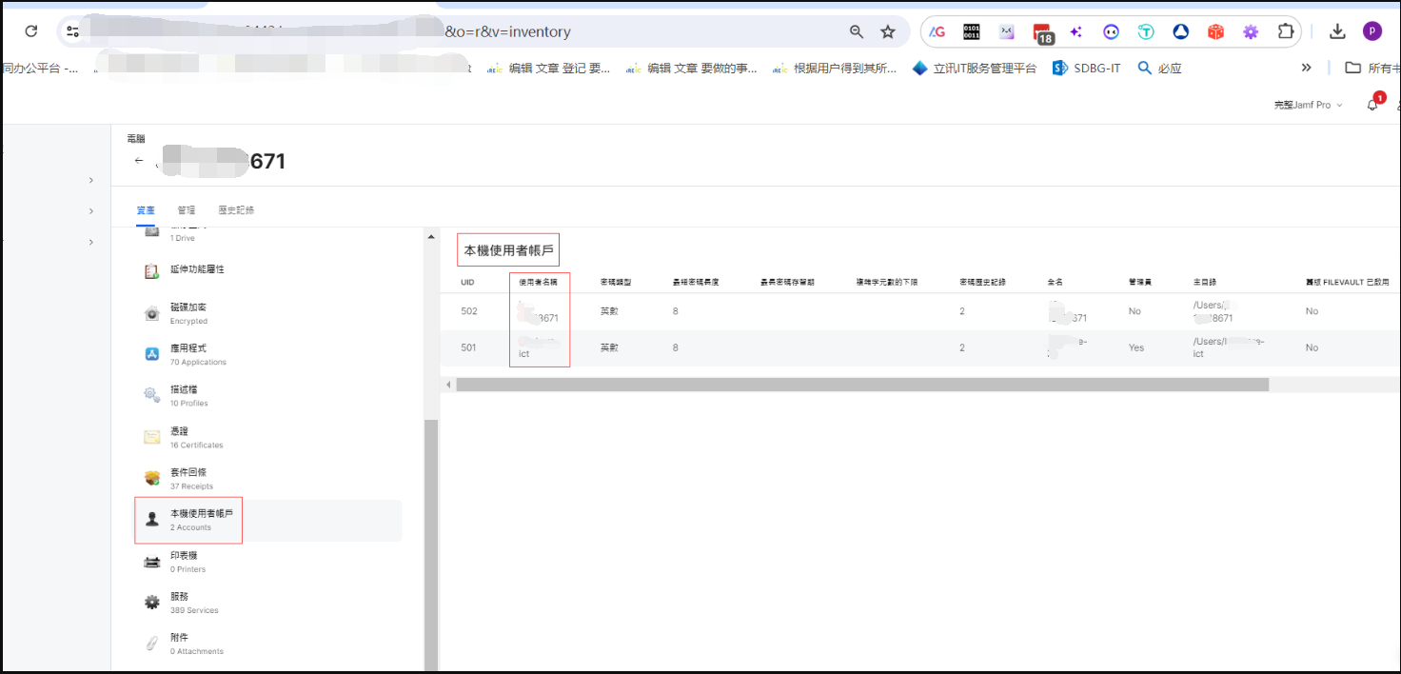Switch to the 歷史記錄 tab
This screenshot has width=1401, height=674.
tap(236, 209)
